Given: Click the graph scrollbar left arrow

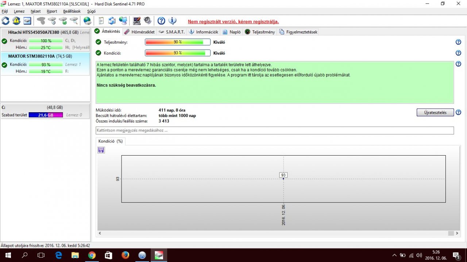Looking at the screenshot, I should pyautogui.click(x=101, y=233).
